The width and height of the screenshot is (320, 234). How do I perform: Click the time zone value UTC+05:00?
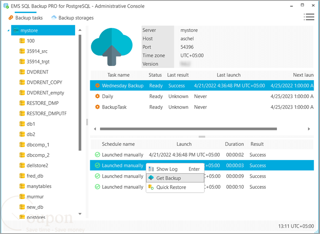[192, 55]
